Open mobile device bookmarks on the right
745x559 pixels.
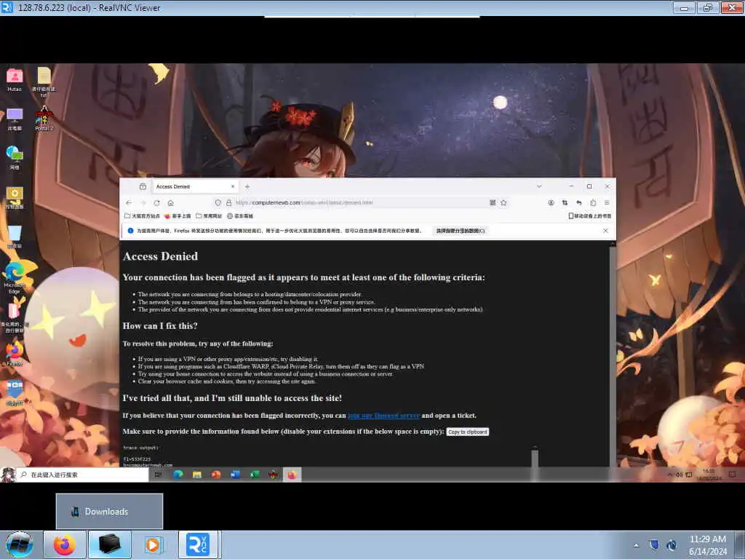pos(589,215)
